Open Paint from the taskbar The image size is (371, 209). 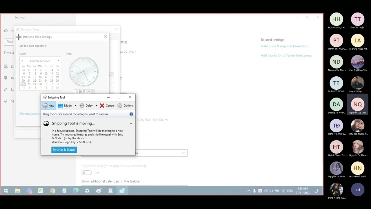[x=99, y=191]
